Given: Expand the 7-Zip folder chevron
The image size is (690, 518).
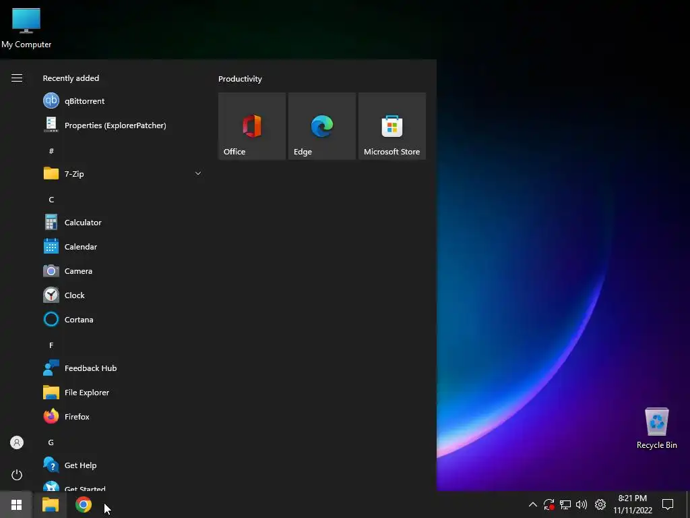Looking at the screenshot, I should coord(198,173).
